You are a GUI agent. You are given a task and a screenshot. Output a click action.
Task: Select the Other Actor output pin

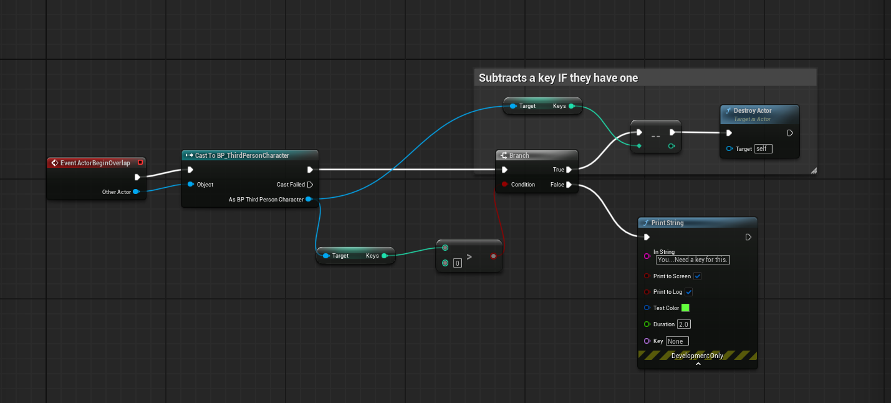(136, 192)
